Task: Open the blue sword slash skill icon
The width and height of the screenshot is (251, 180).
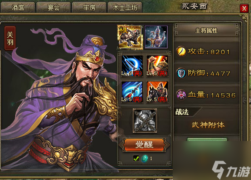Action: [132, 66]
